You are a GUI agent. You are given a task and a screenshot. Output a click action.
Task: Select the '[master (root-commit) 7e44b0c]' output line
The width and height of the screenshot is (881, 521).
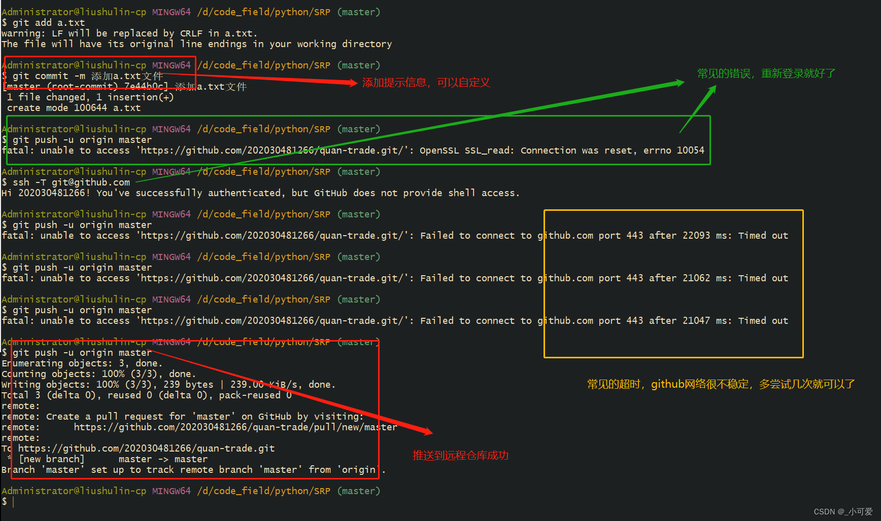click(x=124, y=87)
